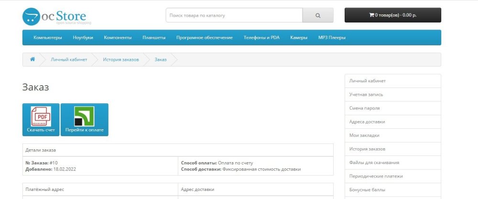Open the Ноутбуки menu
Screen dimensions: 478x199
pyautogui.click(x=83, y=38)
